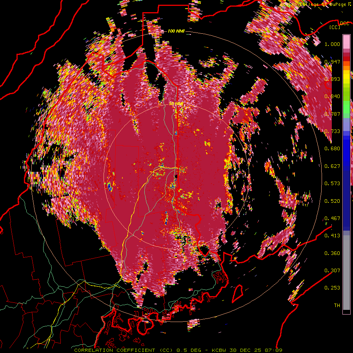Click the KCBW station identifier in the caption
The image size is (353, 353).
pyautogui.click(x=220, y=350)
